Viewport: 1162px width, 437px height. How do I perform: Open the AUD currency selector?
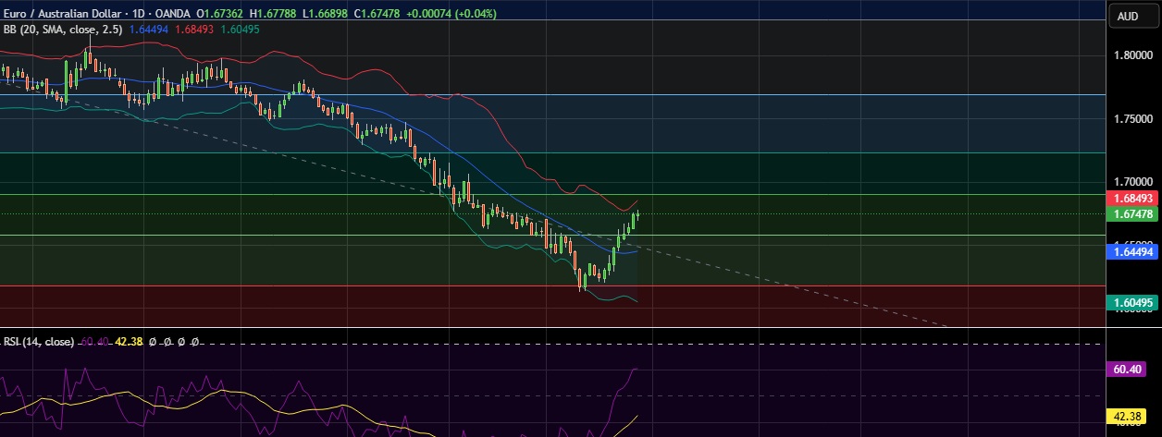pyautogui.click(x=1128, y=16)
